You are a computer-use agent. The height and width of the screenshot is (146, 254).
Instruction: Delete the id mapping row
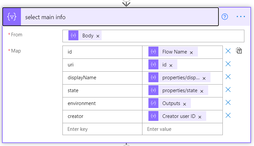click(x=228, y=51)
